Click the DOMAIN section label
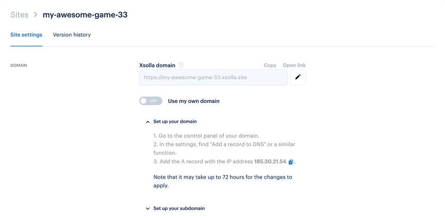This screenshot has width=445, height=218. (19, 65)
